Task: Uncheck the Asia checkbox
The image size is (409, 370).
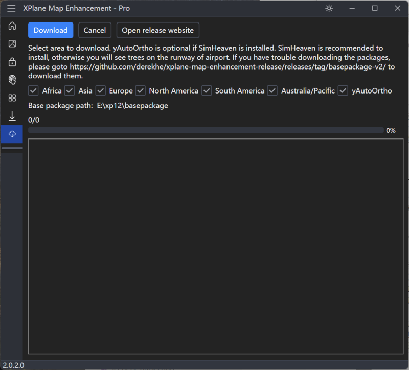Action: click(70, 91)
